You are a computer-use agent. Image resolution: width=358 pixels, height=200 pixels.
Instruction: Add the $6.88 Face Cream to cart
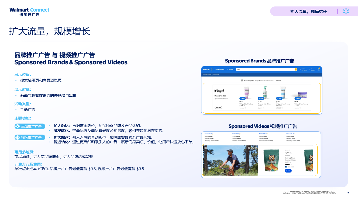(297, 98)
